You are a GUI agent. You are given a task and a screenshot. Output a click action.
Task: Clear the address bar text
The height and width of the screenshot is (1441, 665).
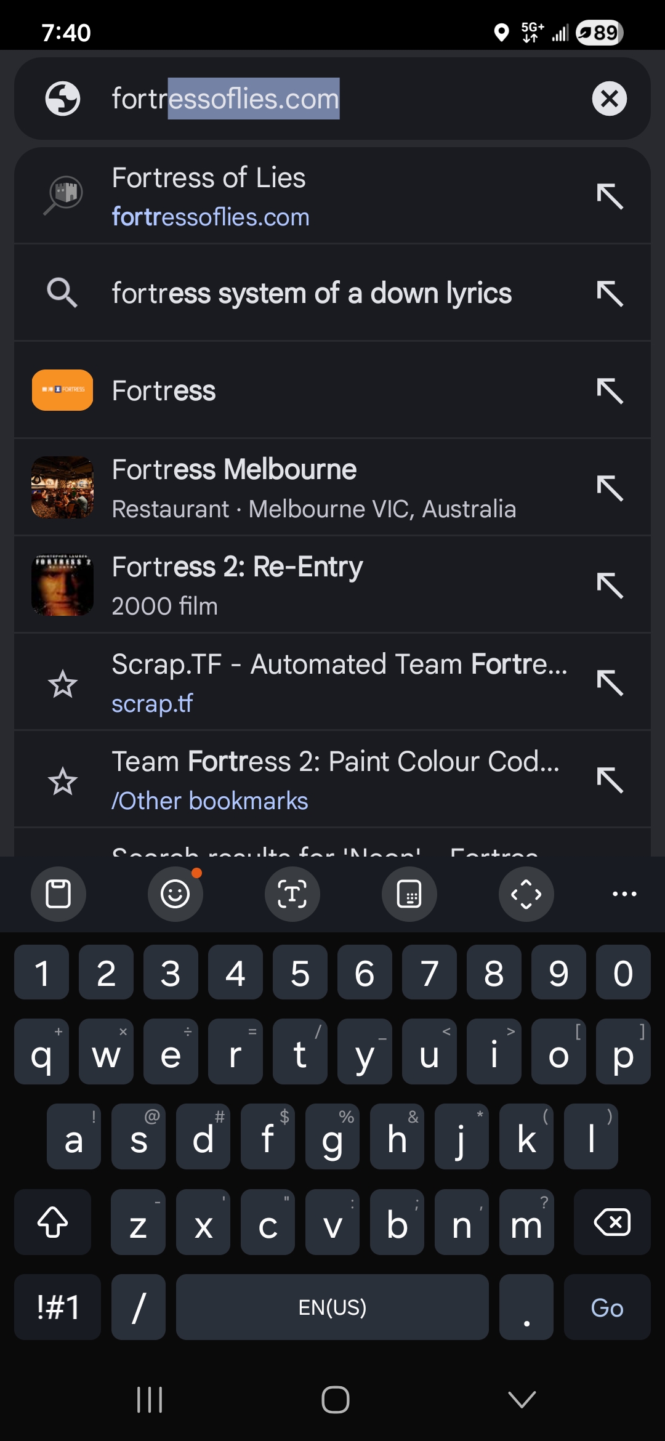(609, 99)
